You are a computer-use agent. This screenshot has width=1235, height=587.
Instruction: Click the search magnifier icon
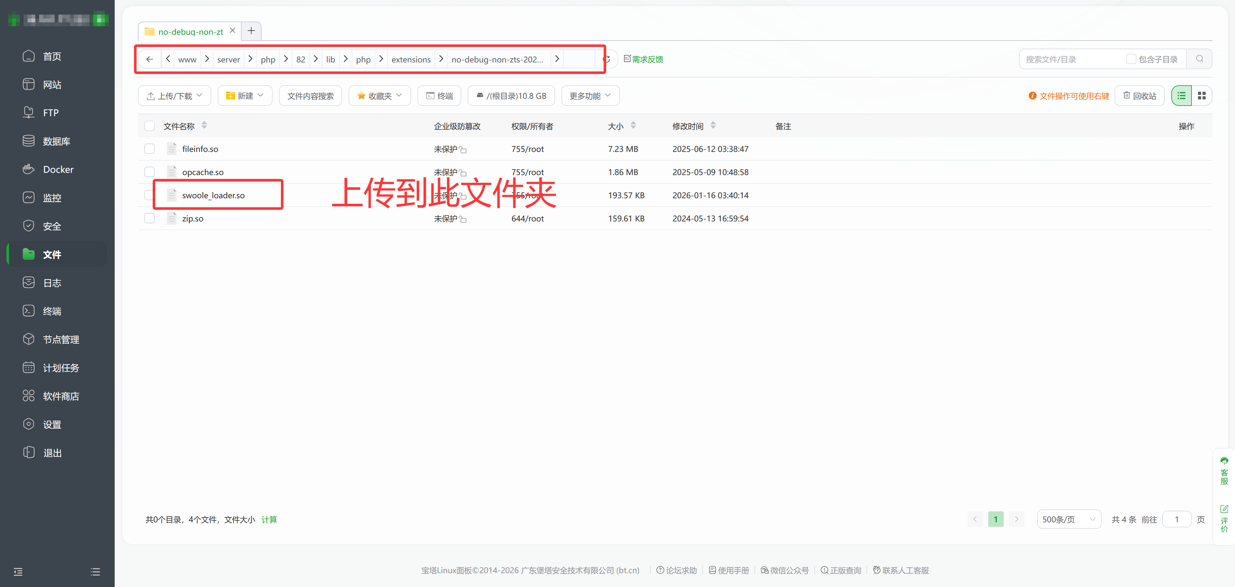1199,59
